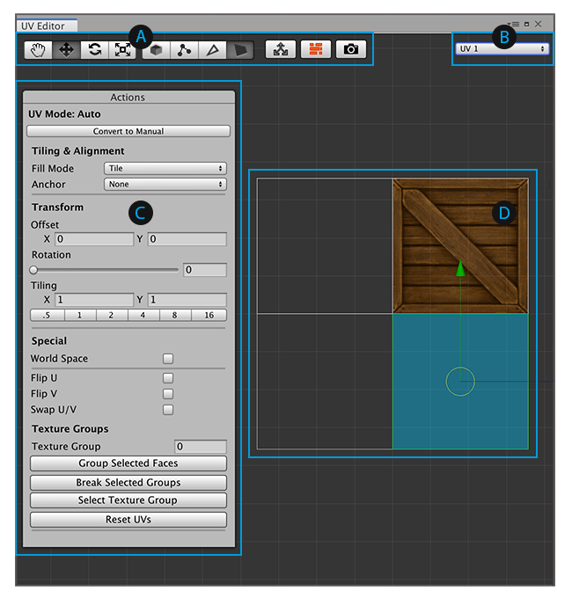Switch to face selection mode

pos(239,49)
